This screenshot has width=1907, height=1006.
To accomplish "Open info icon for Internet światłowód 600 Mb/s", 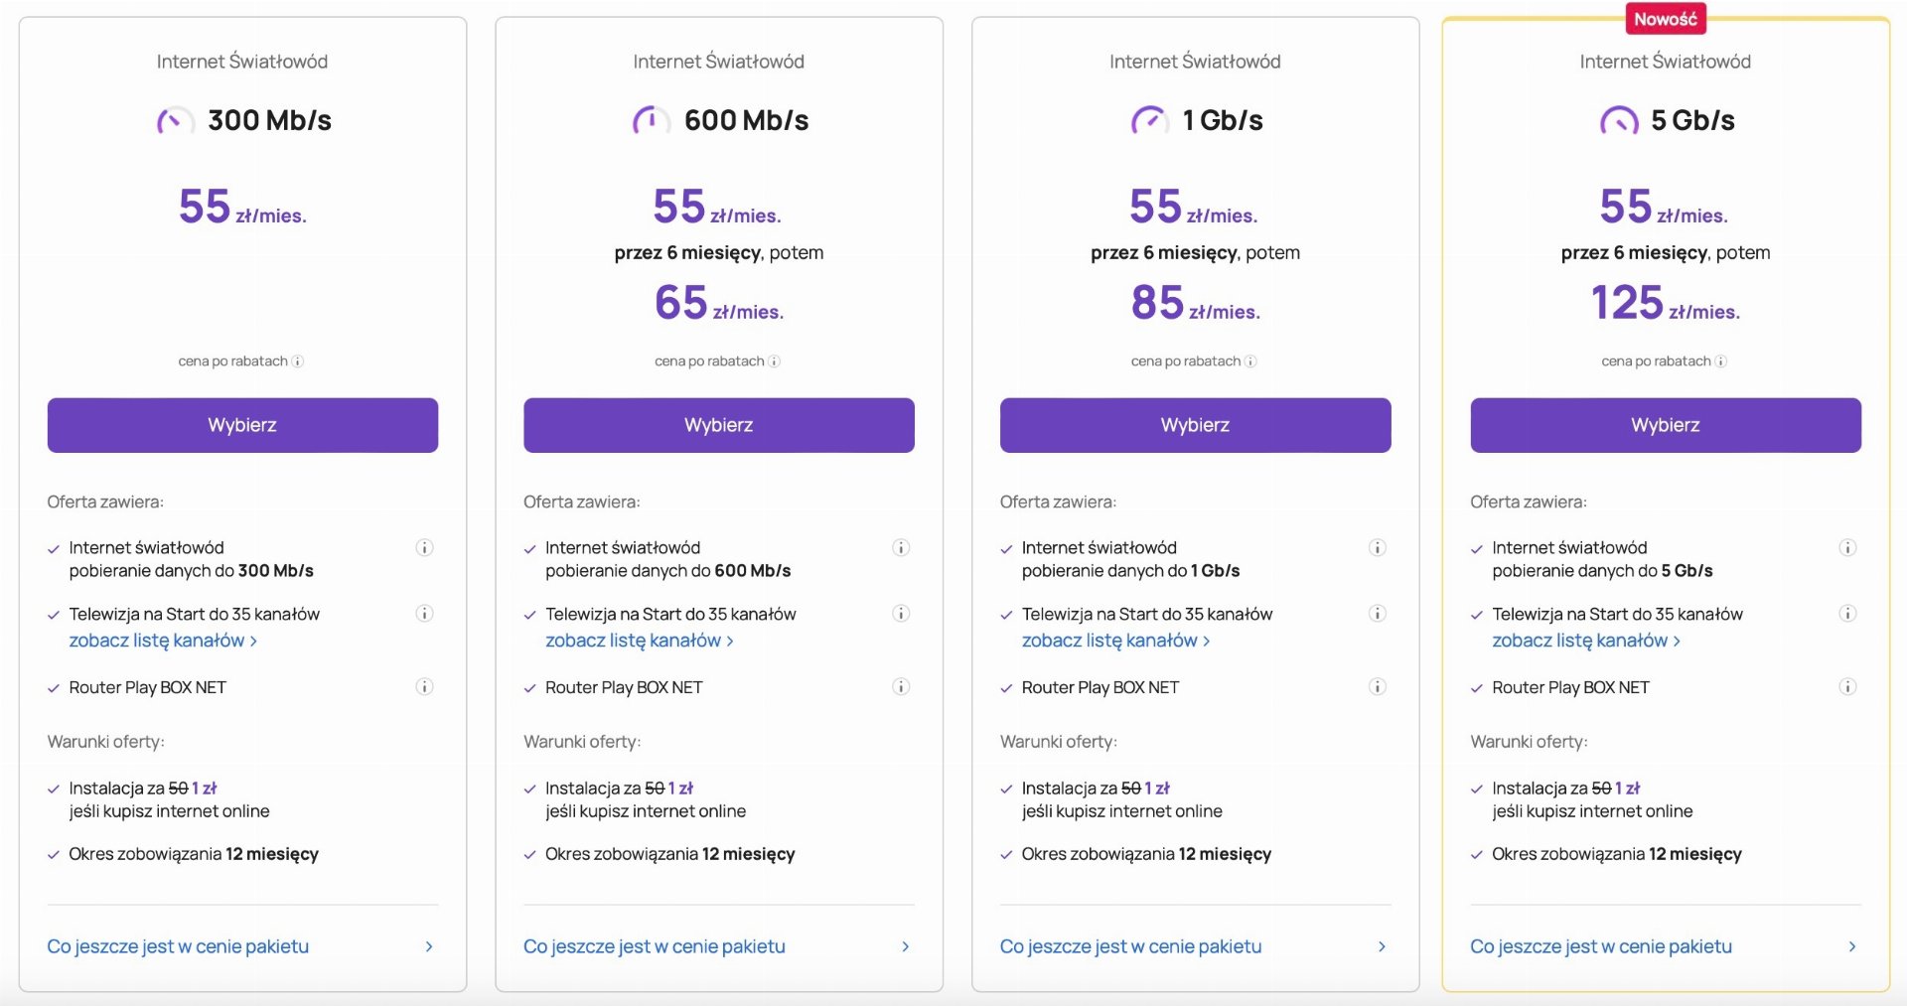I will [901, 547].
